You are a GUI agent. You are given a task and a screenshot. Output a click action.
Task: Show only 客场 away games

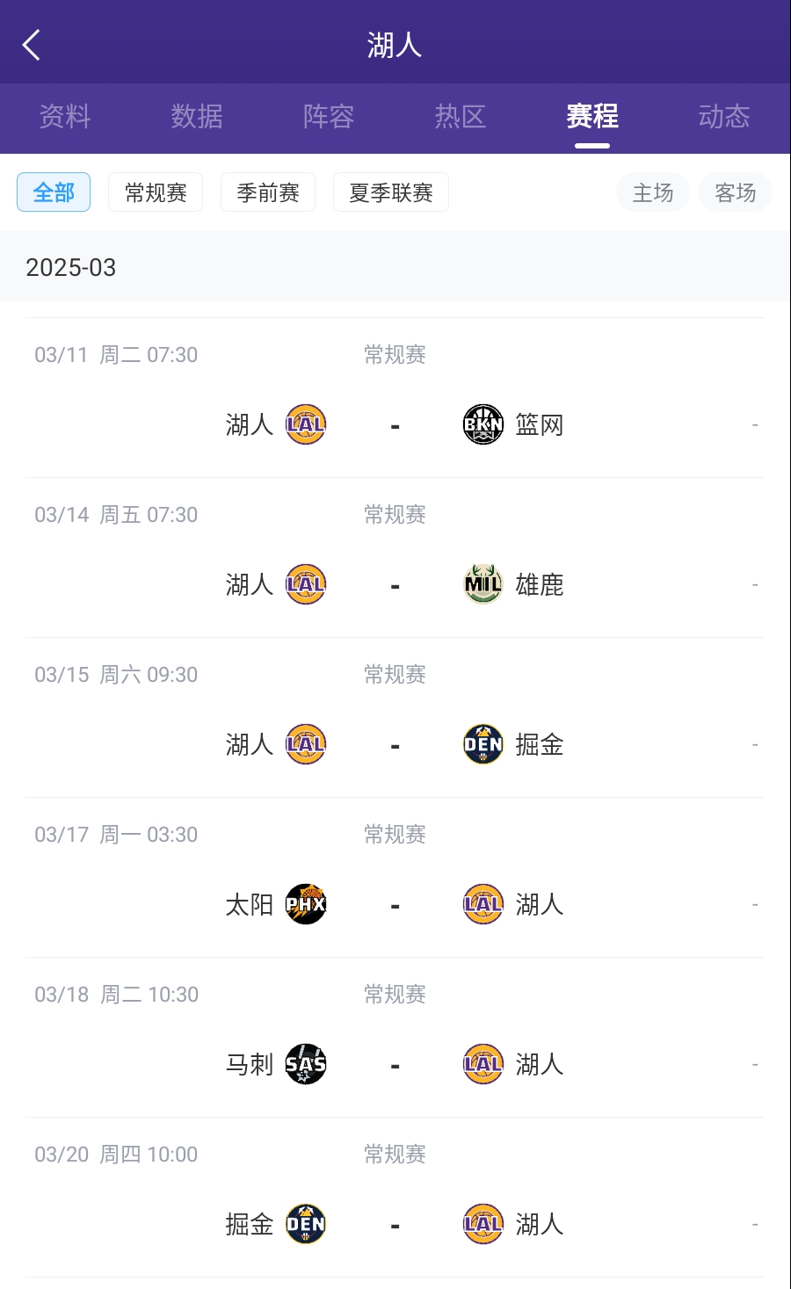736,192
